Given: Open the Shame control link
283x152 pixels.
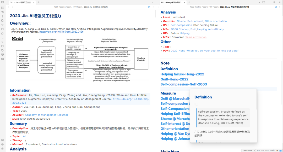Looking at the screenshot, I should tap(181, 21).
